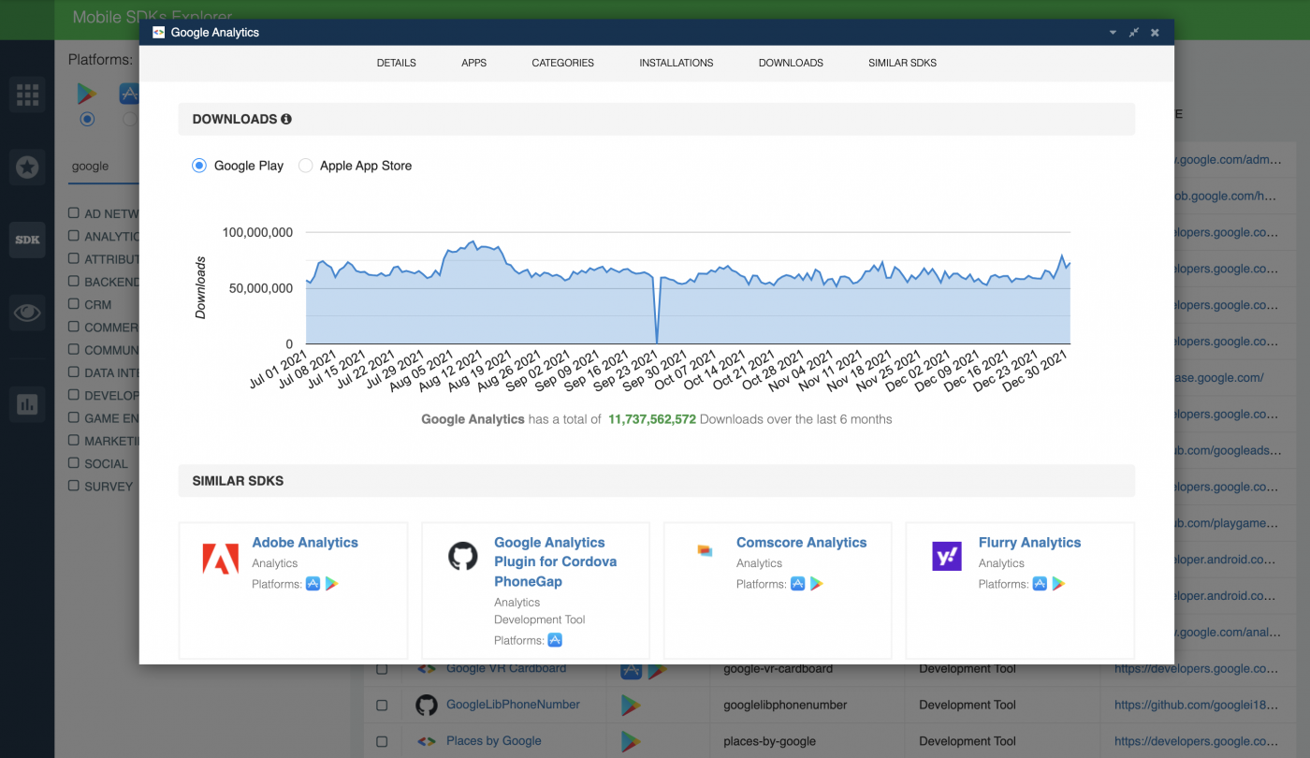The height and width of the screenshot is (758, 1310).
Task: Go to the DETAILS tab
Action: pyautogui.click(x=397, y=63)
